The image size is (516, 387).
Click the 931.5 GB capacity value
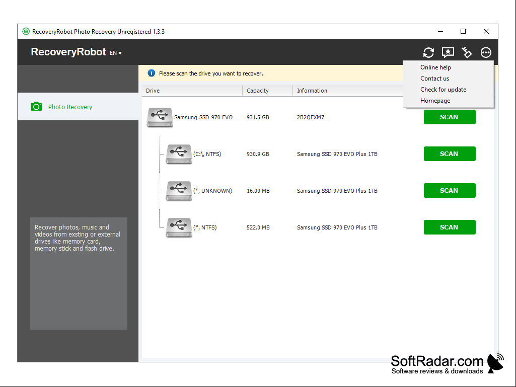point(258,117)
